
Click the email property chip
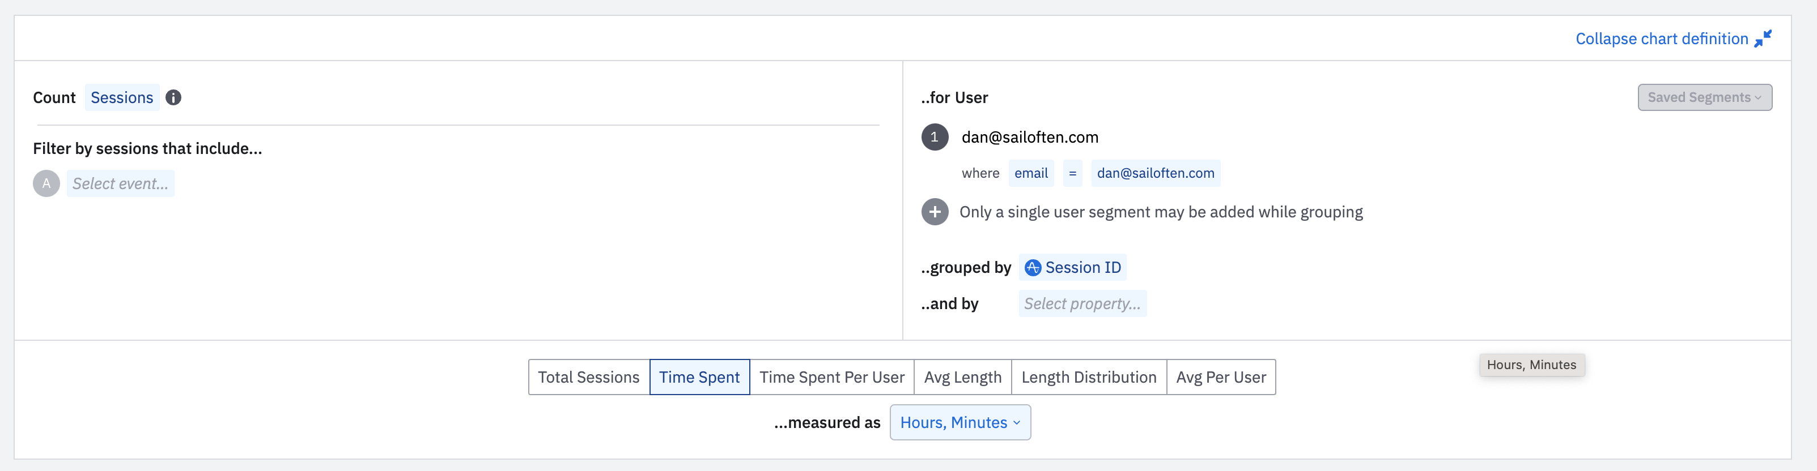pyautogui.click(x=1030, y=173)
